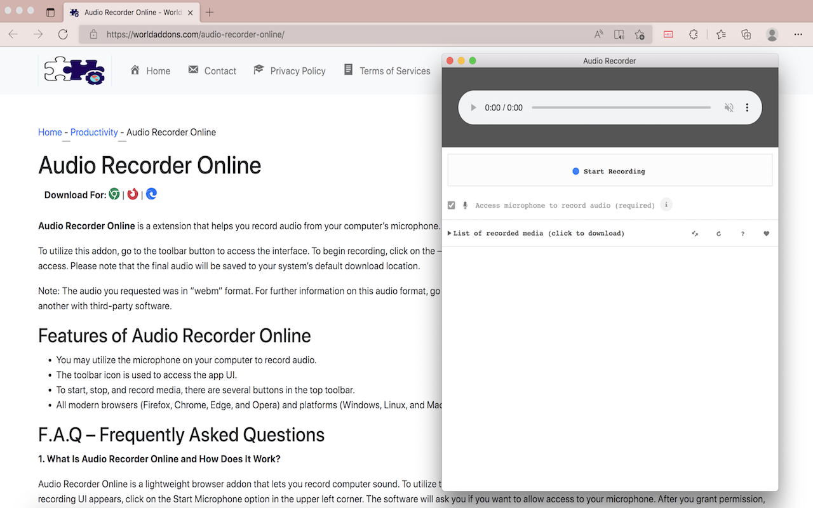
Task: Open the help question mark in the recorder
Action: click(742, 233)
